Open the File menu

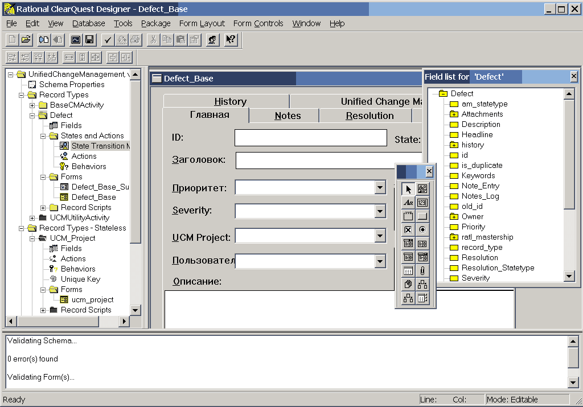[x=11, y=23]
